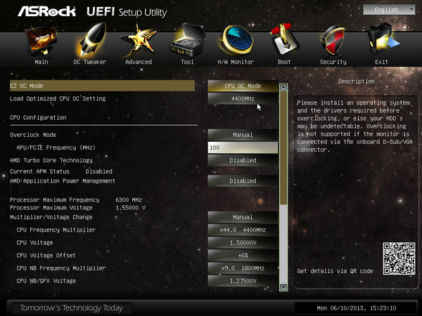Viewport: 422px width, 316px height.
Task: Click the scrollbar down arrow
Action: (x=283, y=287)
